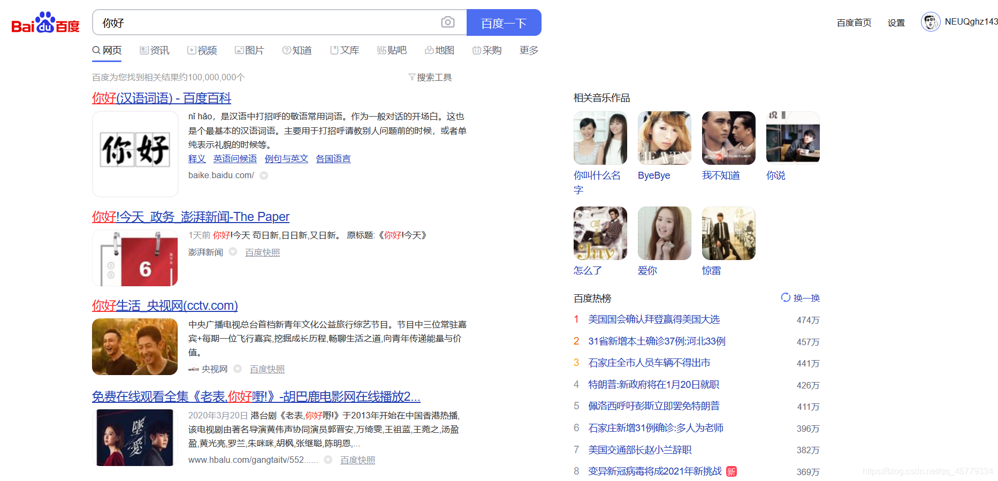Open the 例句与英文 sublink
The height and width of the screenshot is (481, 998).
coord(286,159)
